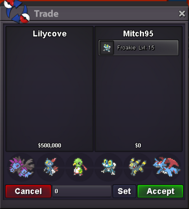Select the Hydreigon party Pokémon icon
Image resolution: width=189 pixels, height=209 pixels.
point(21,167)
